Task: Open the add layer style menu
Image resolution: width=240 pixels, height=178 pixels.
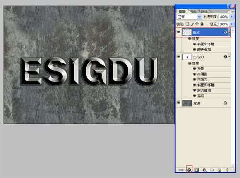Action: click(189, 170)
